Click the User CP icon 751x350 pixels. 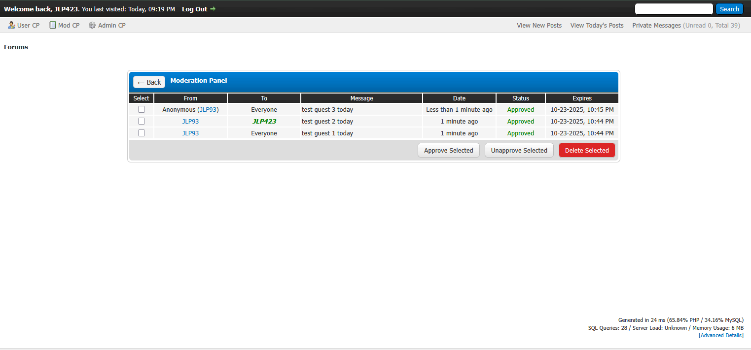tap(11, 25)
